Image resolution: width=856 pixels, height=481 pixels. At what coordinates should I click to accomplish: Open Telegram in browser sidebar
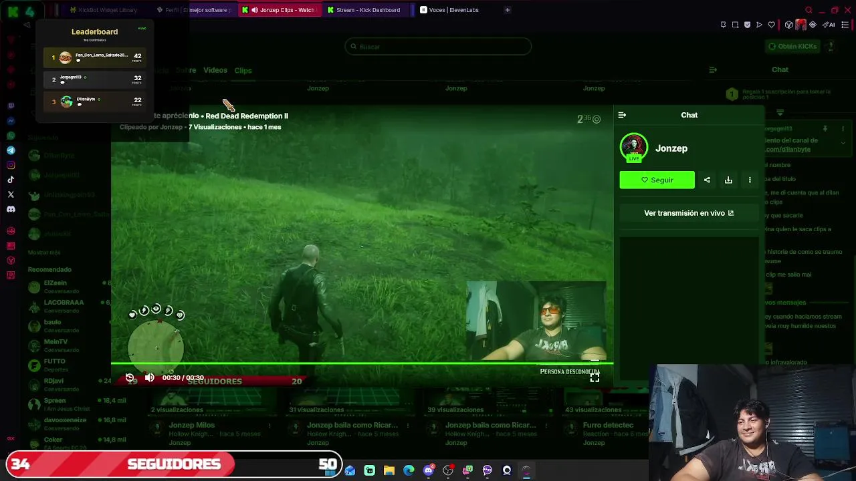pos(11,150)
